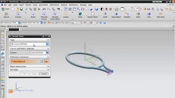
Task: Reset the Datum Plane dialog
Action: click(x=43, y=36)
